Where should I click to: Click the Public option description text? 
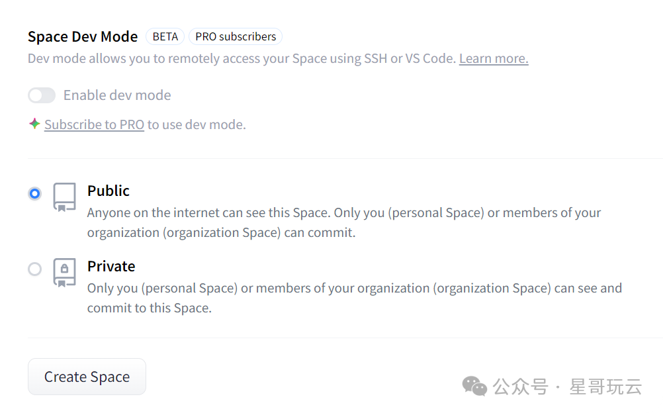pyautogui.click(x=344, y=222)
